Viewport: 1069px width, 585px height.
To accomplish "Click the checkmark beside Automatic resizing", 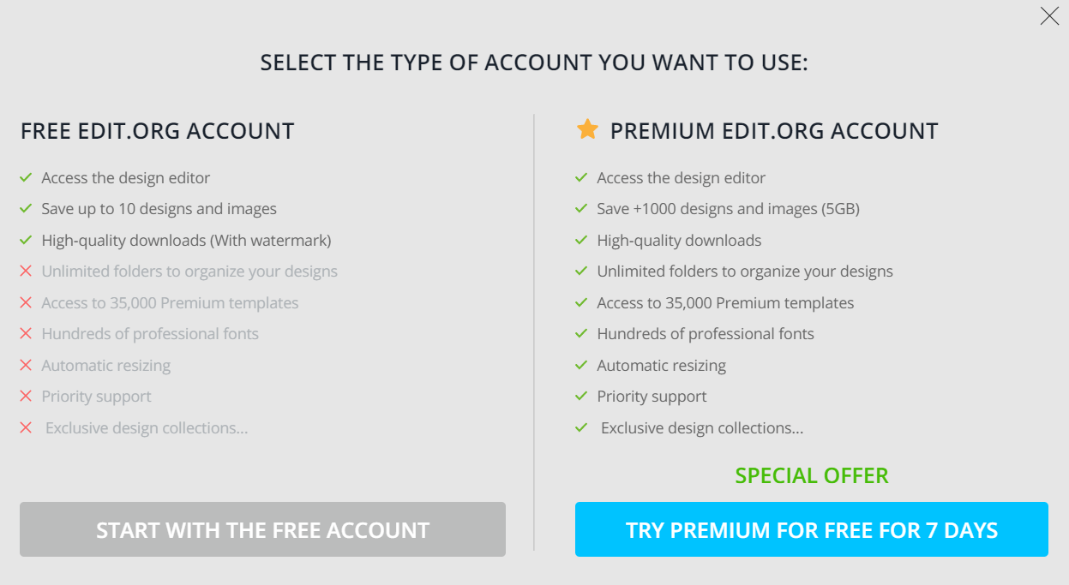I will tap(580, 365).
